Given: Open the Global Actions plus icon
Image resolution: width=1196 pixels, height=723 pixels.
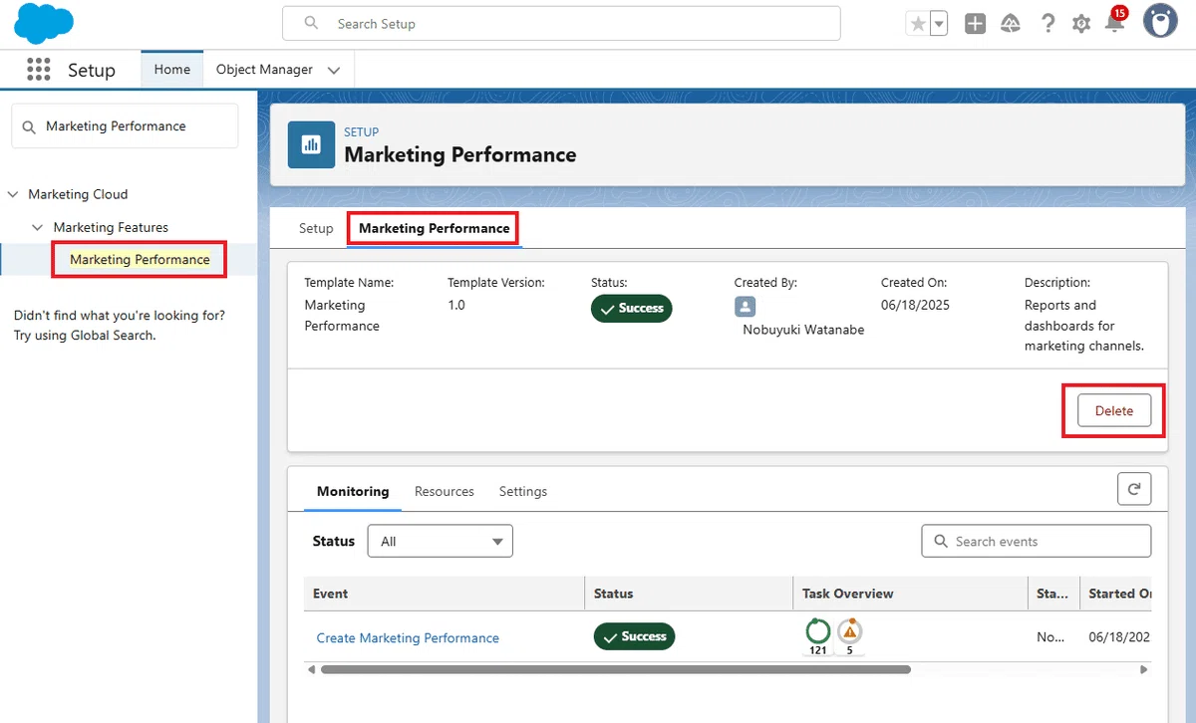Looking at the screenshot, I should tap(976, 24).
